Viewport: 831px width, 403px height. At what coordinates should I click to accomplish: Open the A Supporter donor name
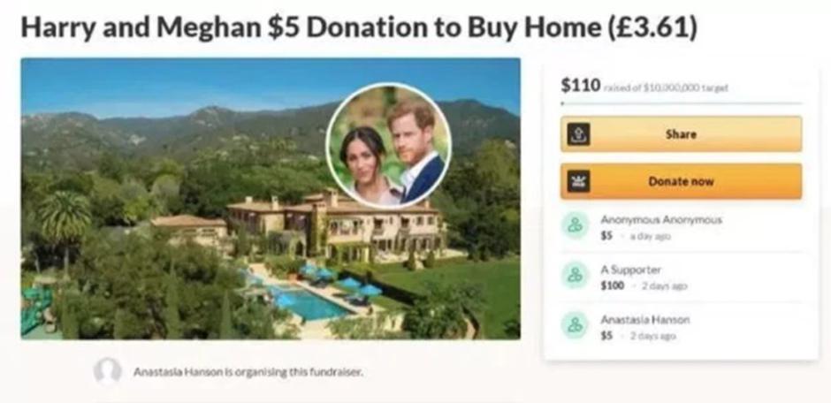coord(630,270)
